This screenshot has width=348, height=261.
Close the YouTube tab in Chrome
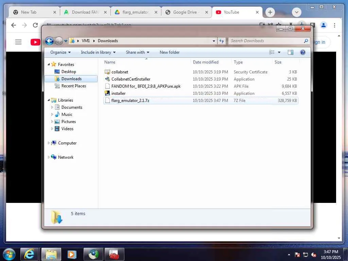(257, 12)
